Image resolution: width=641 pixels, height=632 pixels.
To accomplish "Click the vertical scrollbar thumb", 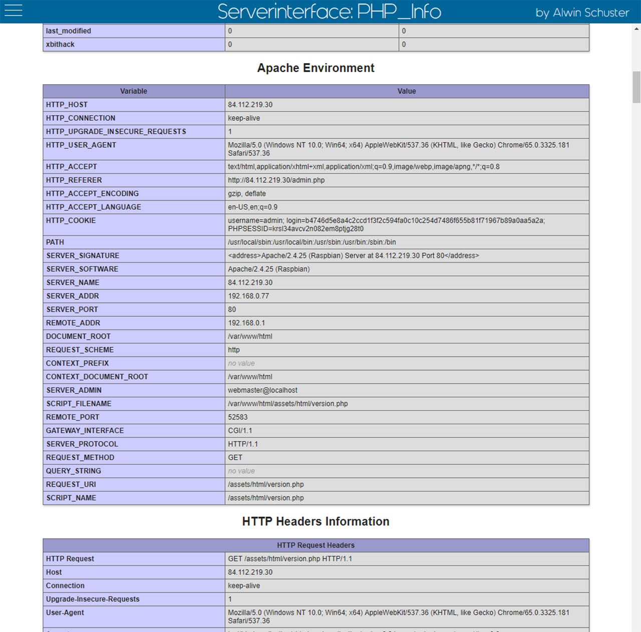I will [636, 87].
